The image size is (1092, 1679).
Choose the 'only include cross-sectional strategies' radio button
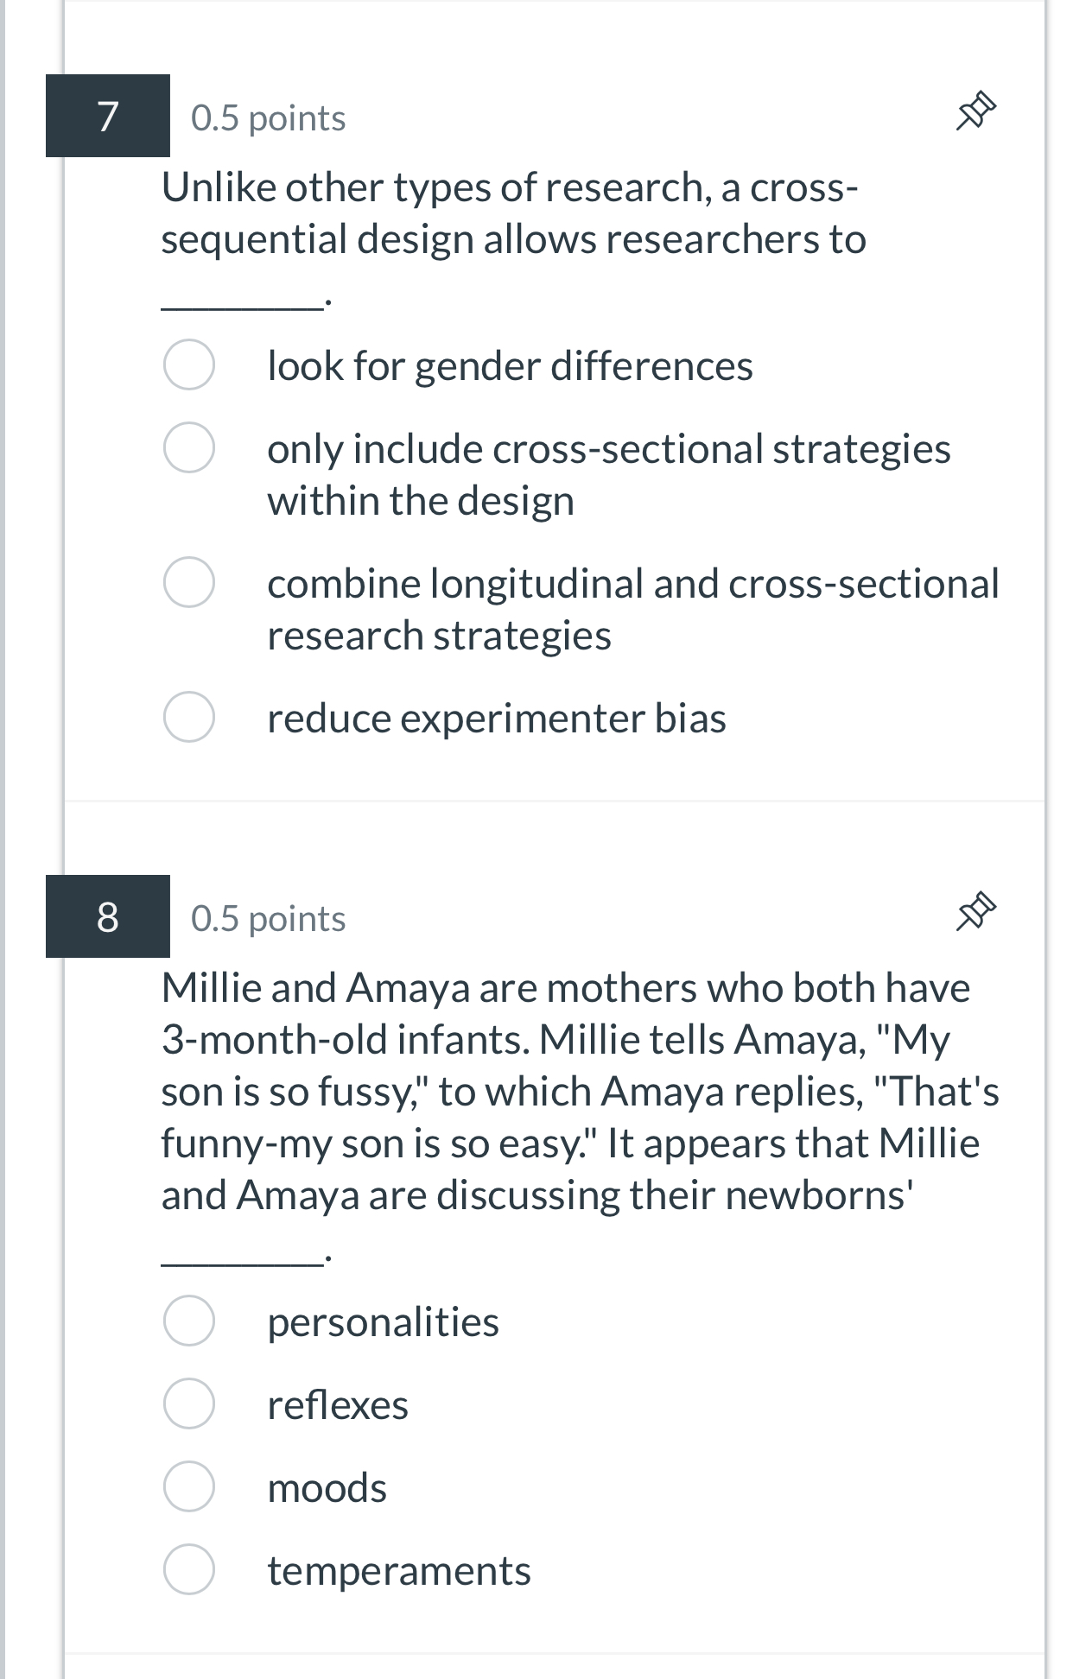189,448
